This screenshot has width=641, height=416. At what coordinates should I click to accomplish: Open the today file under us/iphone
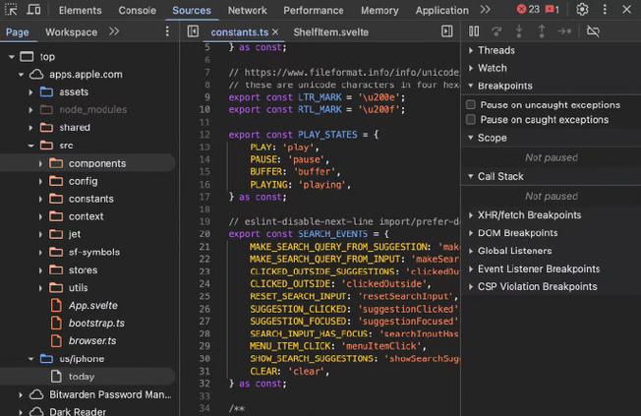[82, 377]
